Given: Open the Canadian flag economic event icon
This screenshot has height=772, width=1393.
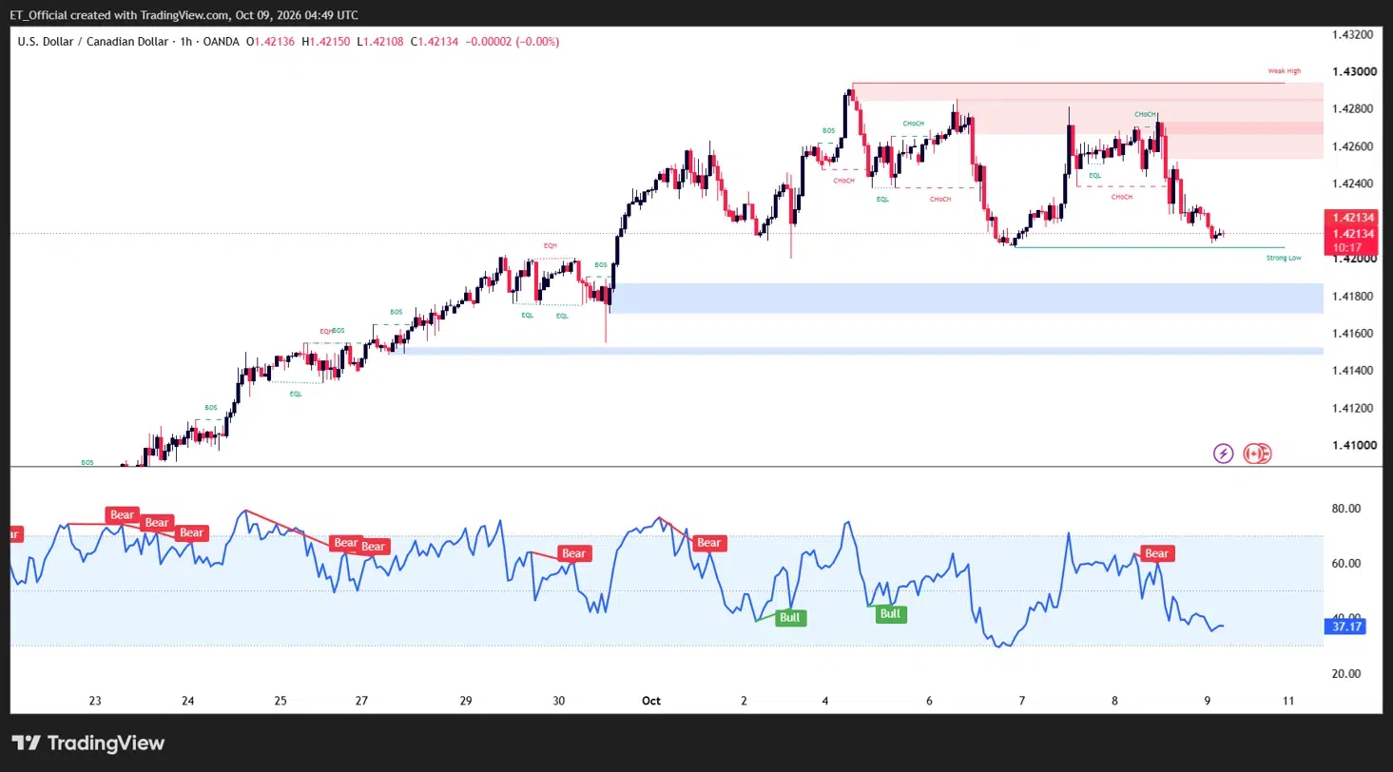Looking at the screenshot, I should pos(1253,454).
